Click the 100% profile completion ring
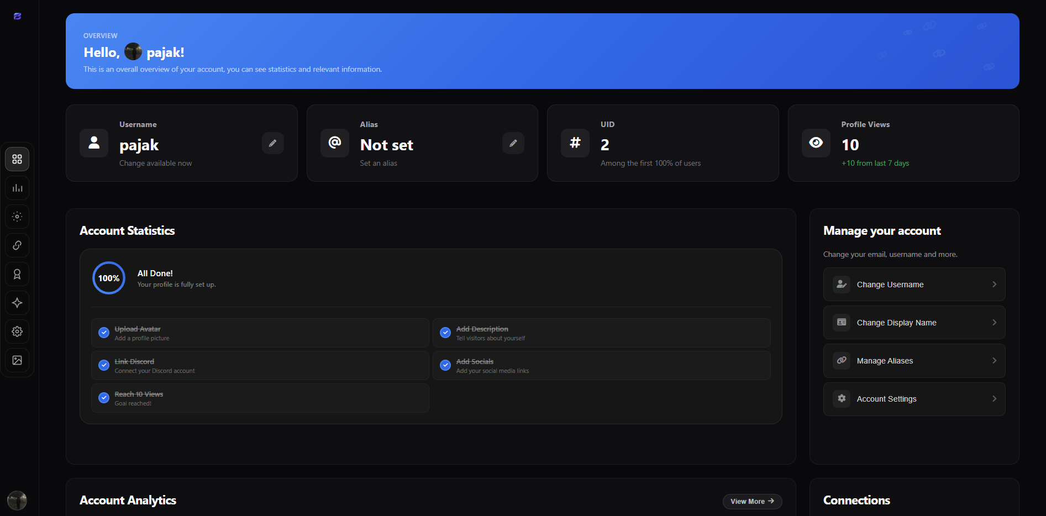1046x516 pixels. 109,278
